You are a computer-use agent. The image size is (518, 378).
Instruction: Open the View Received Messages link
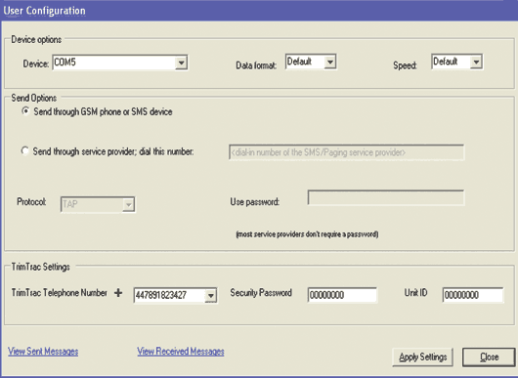181,352
